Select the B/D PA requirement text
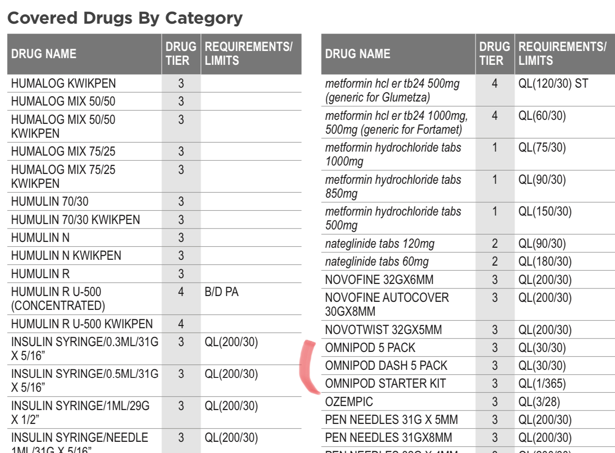This screenshot has height=453, width=615. tap(222, 292)
